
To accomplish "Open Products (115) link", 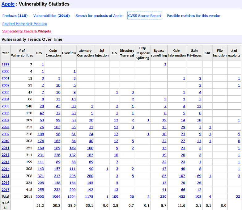I will 15,16.
